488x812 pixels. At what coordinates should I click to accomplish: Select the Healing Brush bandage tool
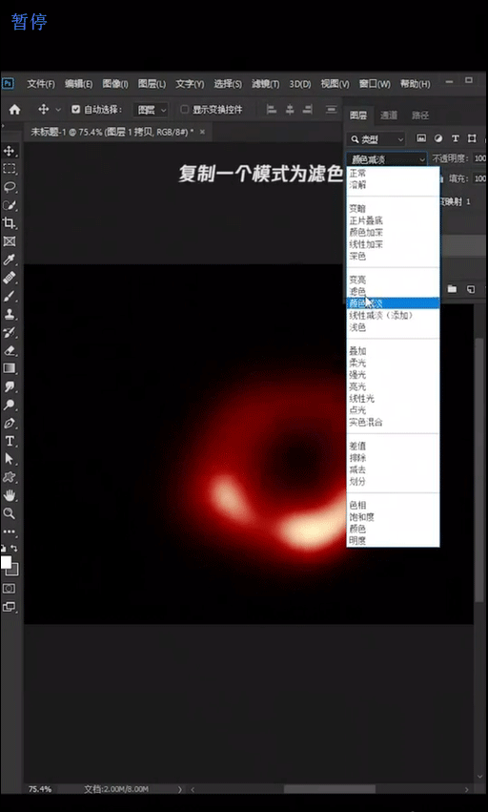click(x=9, y=278)
